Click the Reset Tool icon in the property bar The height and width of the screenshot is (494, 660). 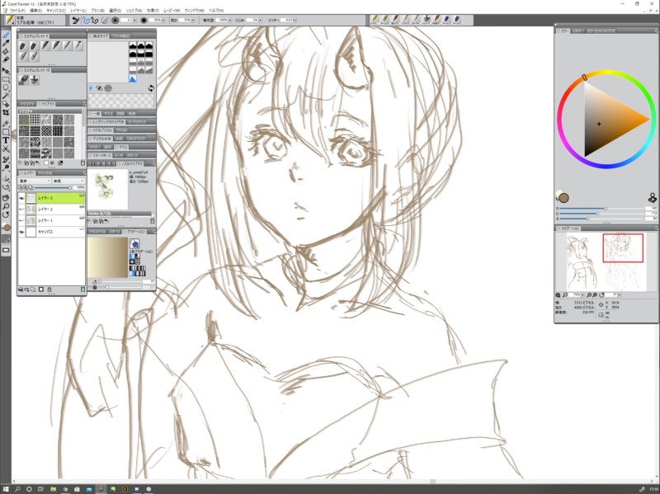(75, 20)
